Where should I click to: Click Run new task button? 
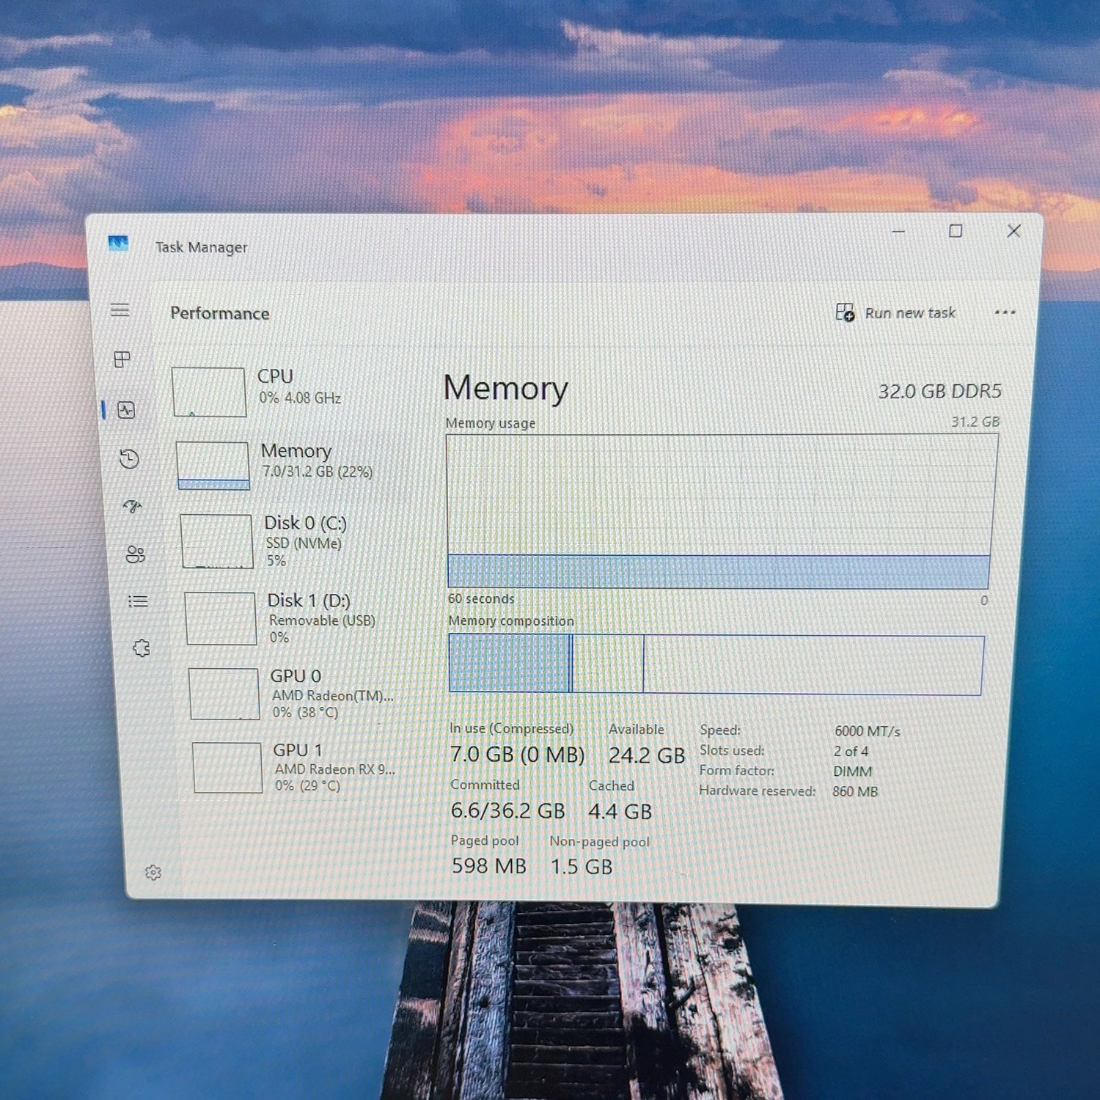pos(895,313)
